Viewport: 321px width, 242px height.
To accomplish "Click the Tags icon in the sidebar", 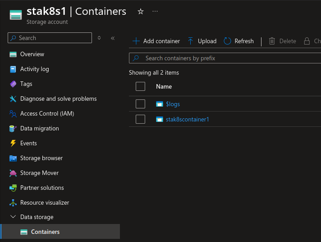I will coord(13,84).
